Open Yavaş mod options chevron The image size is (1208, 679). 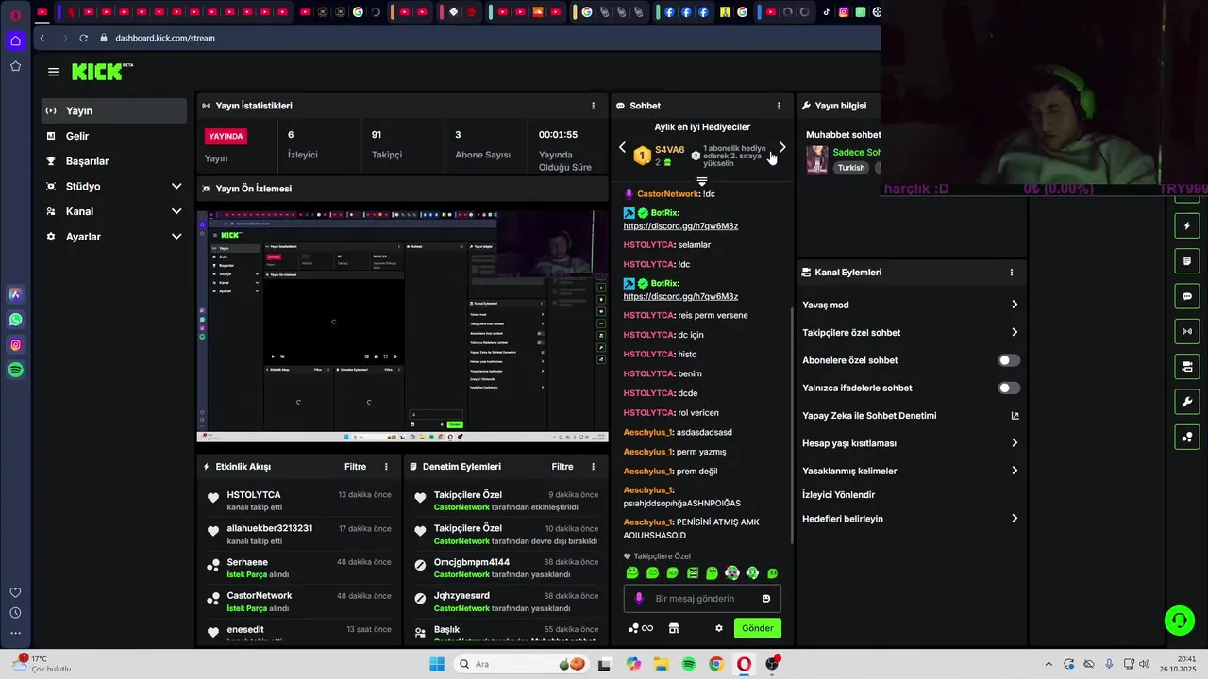tap(1015, 305)
